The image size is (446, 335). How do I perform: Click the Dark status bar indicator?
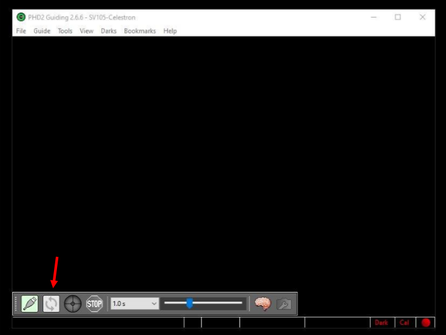click(x=382, y=322)
